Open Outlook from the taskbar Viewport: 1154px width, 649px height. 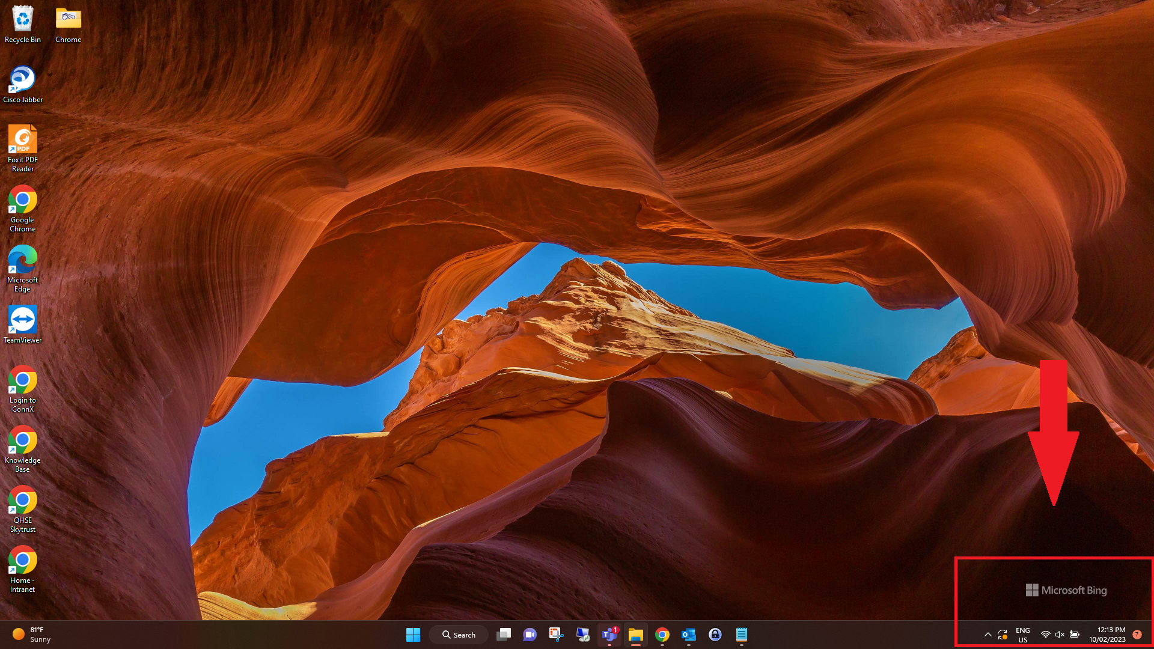(x=689, y=635)
